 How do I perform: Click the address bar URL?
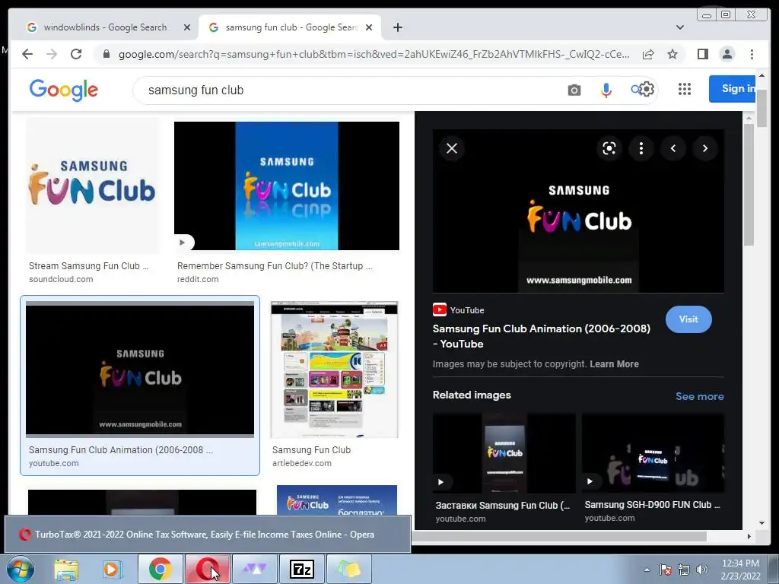(x=374, y=54)
